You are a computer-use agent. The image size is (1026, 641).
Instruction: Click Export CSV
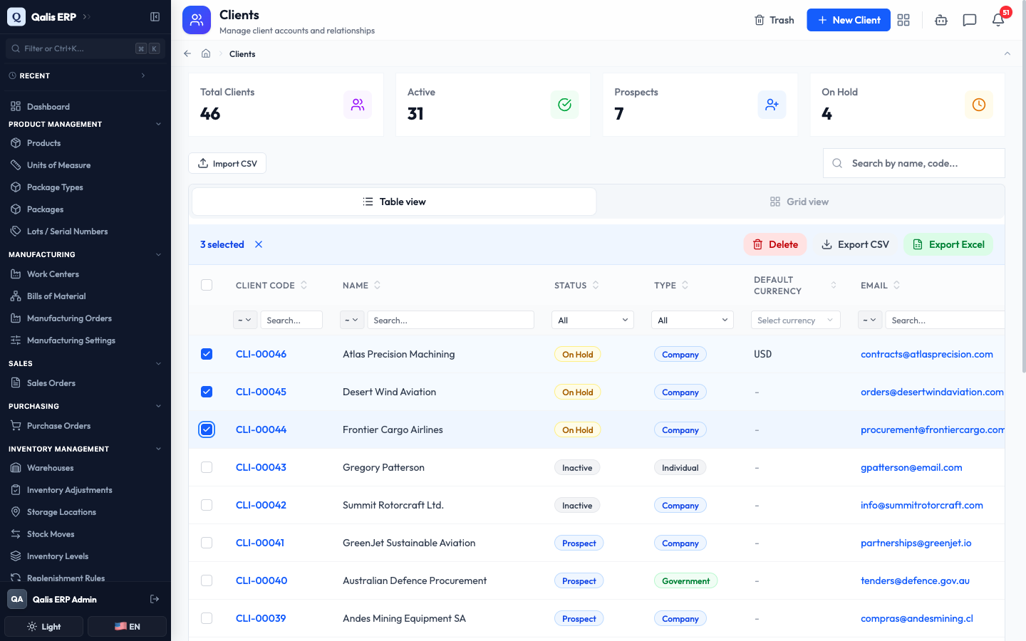(x=855, y=244)
